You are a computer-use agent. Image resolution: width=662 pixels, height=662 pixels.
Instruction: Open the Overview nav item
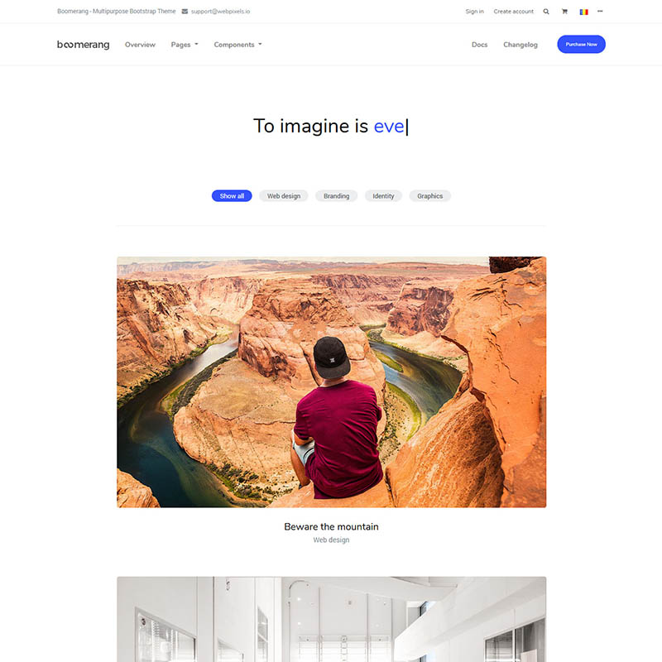pos(140,45)
